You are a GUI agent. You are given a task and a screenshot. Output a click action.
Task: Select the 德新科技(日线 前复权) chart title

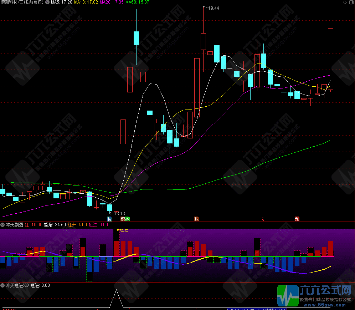[x=22, y=2]
